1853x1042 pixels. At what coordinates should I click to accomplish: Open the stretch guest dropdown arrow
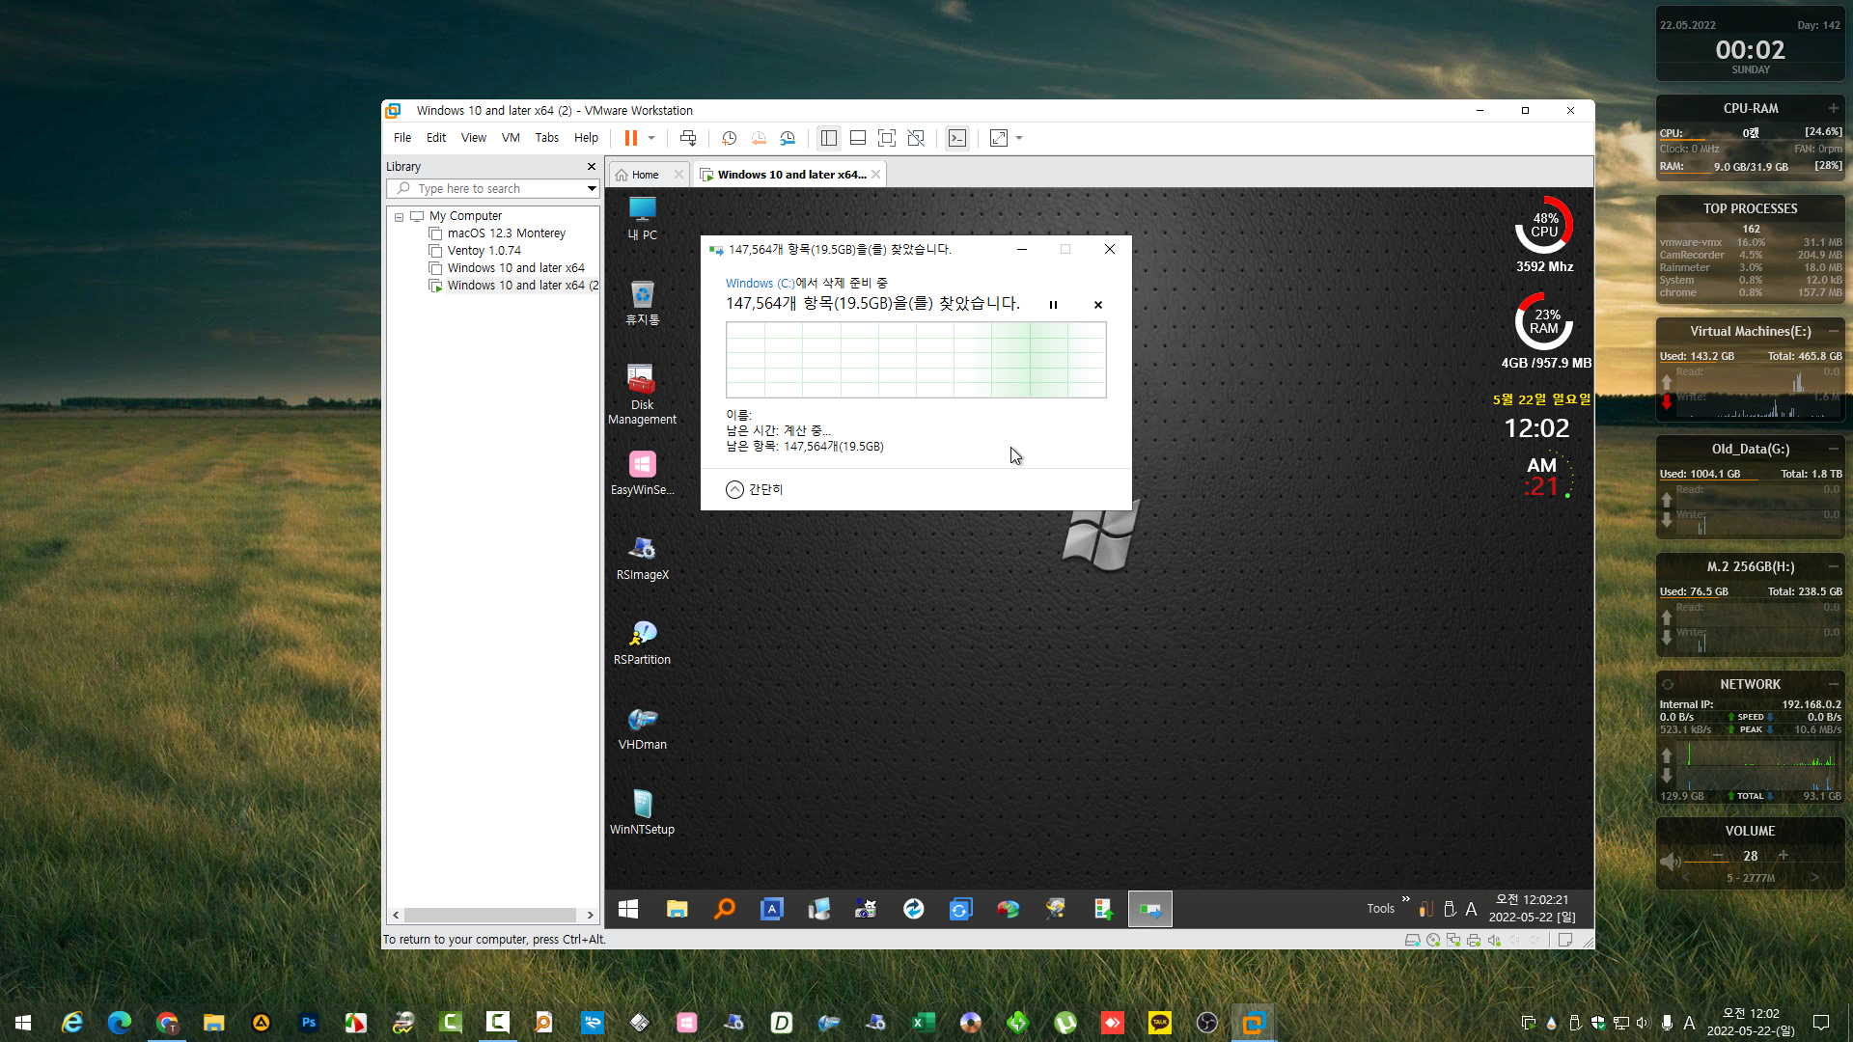click(1019, 138)
